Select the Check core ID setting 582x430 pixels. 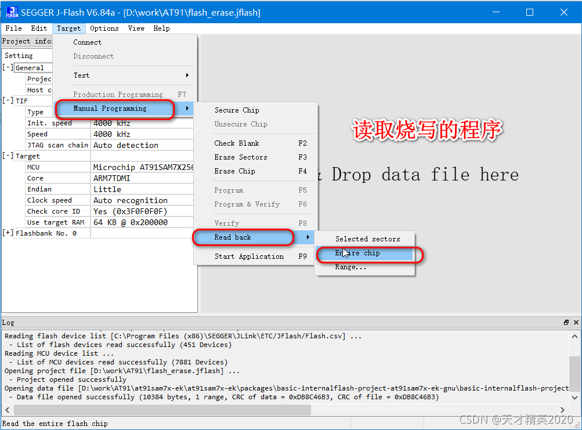(57, 211)
